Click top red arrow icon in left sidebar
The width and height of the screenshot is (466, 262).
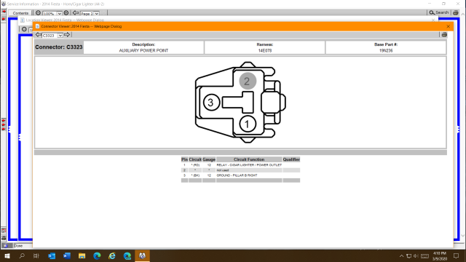click(x=4, y=12)
